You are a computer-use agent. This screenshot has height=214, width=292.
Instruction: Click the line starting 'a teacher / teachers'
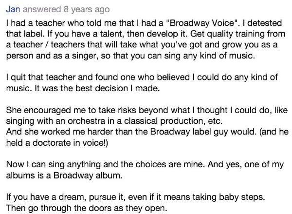(142, 45)
